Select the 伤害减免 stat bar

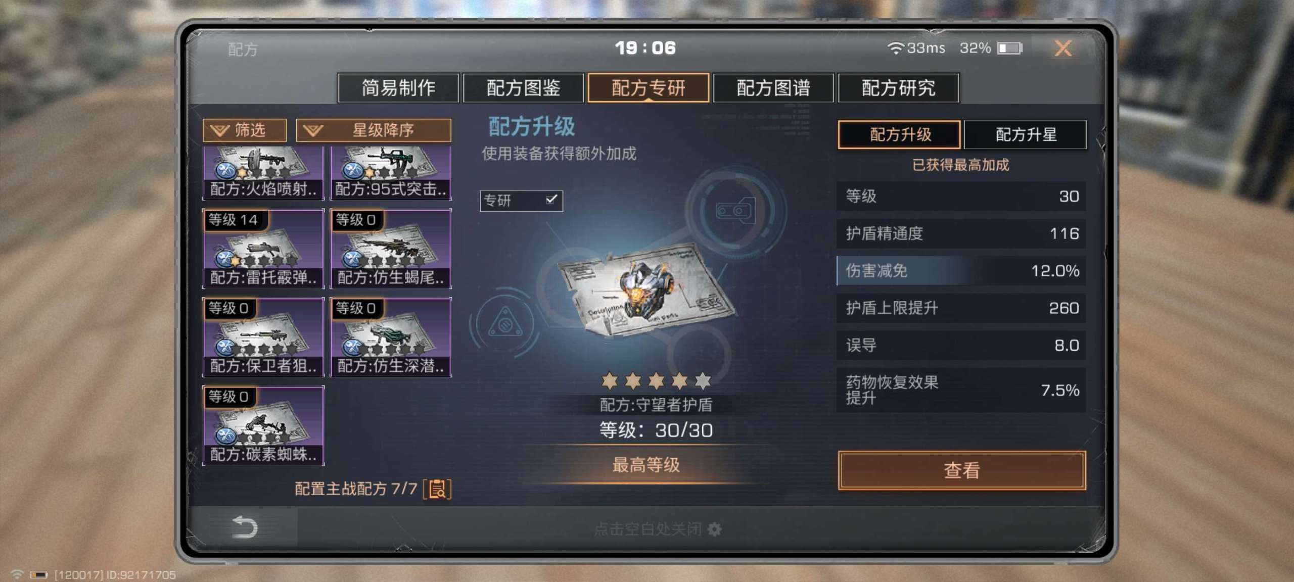pyautogui.click(x=961, y=271)
